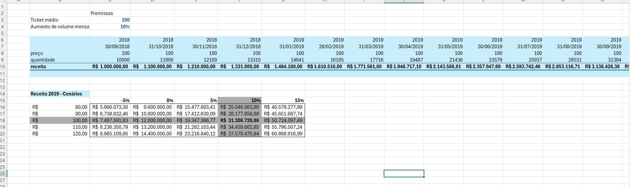Click the price cell 90,00
630x187 pixels.
(x=60, y=114)
